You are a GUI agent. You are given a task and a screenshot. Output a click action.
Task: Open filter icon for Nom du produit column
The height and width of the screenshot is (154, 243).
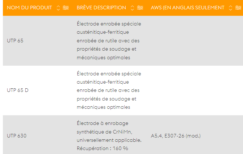click(x=66, y=8)
